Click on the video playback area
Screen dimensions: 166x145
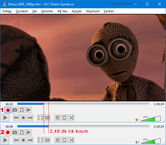[83, 58]
